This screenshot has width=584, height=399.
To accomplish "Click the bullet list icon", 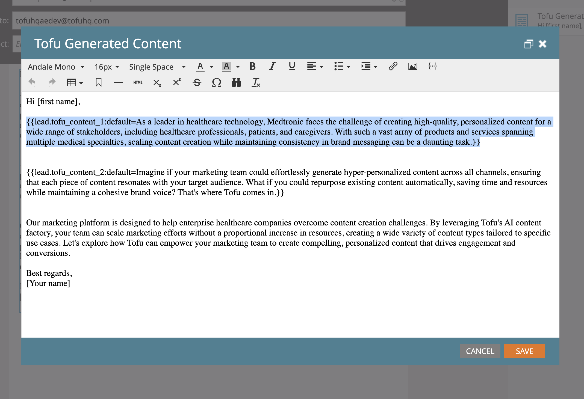I will coord(339,66).
